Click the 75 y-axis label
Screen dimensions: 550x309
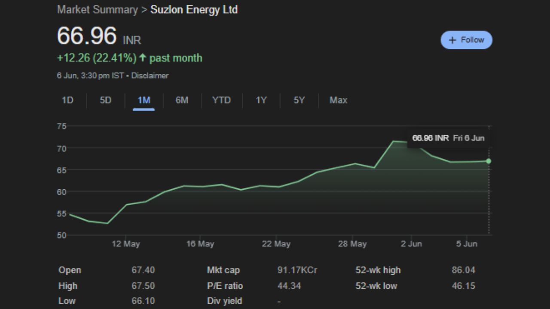coord(61,126)
